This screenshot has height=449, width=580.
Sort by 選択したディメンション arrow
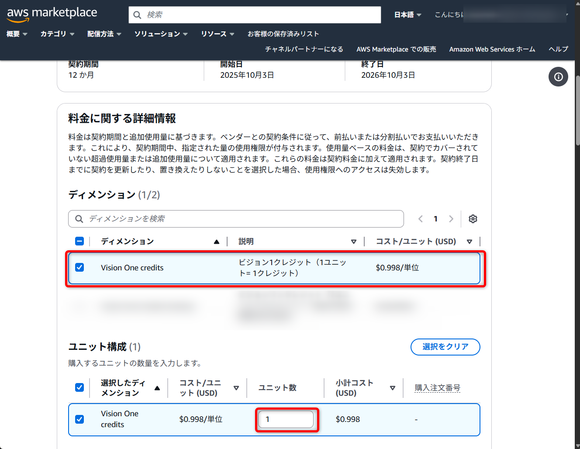[157, 388]
